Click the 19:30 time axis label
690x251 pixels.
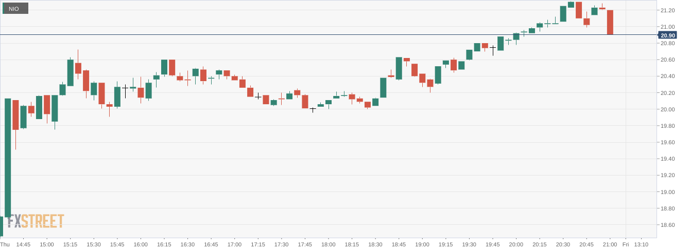469,244
